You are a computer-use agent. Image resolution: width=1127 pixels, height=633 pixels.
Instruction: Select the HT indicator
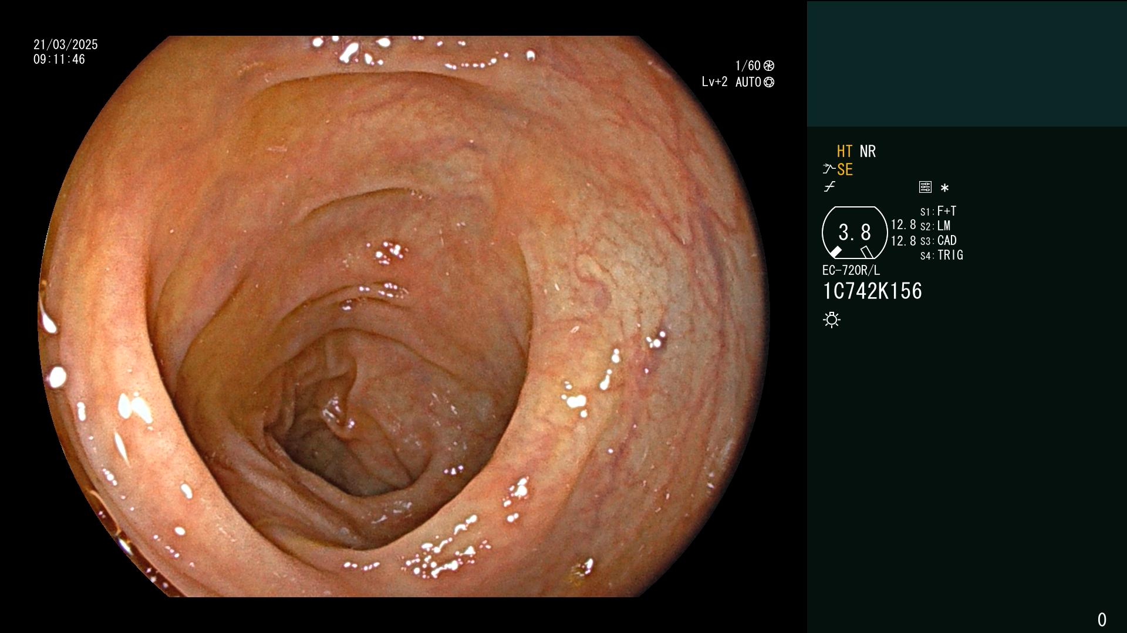click(845, 151)
